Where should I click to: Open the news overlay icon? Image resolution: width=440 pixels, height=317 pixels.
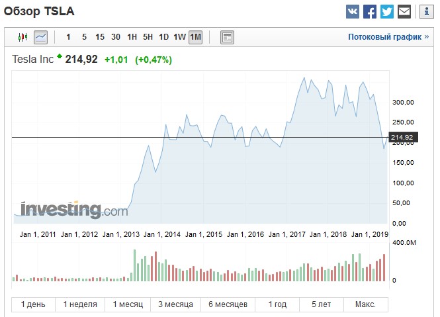coord(227,37)
